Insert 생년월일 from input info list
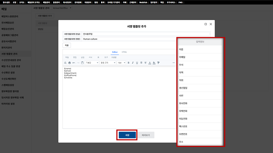The width and height of the screenshot is (273, 153). tap(200, 88)
